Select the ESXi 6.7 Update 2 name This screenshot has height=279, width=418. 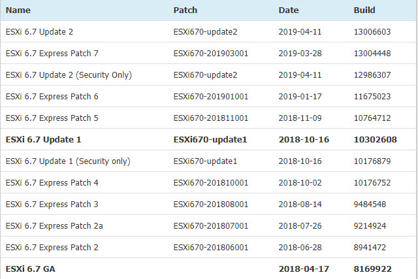[39, 32]
